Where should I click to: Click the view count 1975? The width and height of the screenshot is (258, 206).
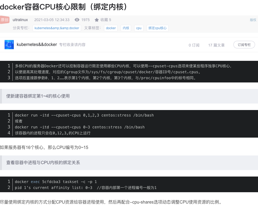[x=85, y=20]
